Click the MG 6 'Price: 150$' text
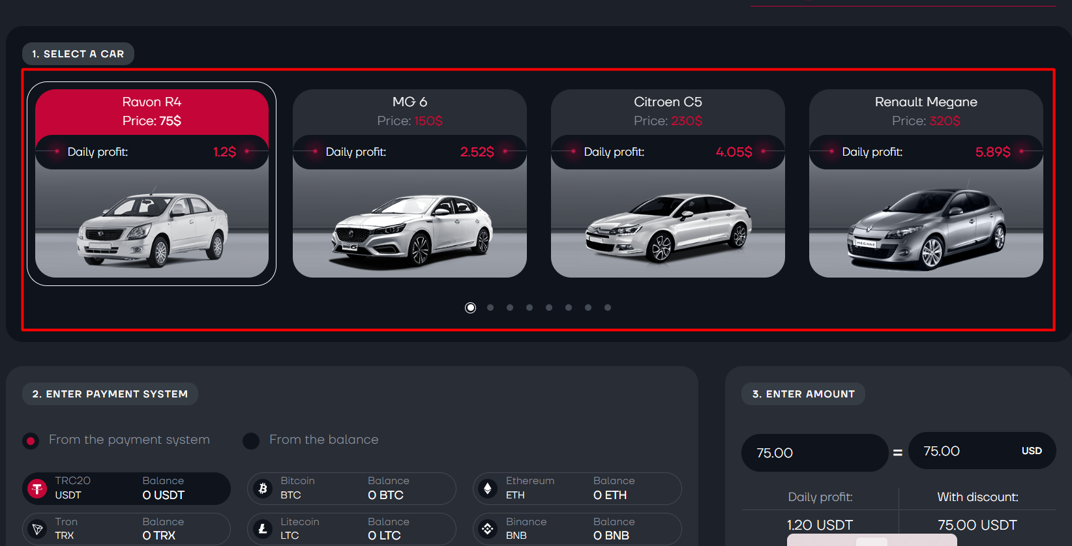 pos(409,121)
